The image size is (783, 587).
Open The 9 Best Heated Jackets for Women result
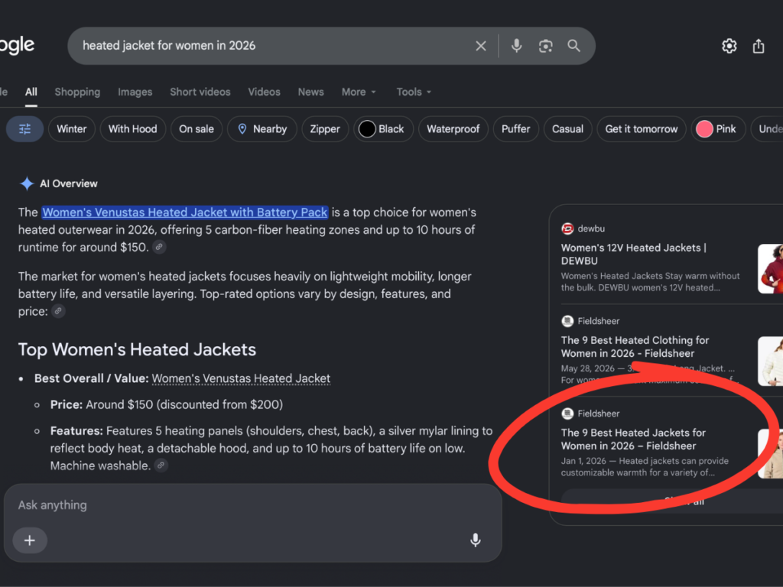point(633,439)
